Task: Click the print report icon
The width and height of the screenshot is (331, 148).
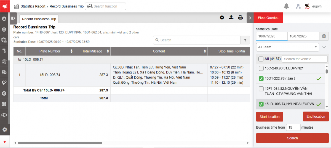Action: [x=241, y=18]
